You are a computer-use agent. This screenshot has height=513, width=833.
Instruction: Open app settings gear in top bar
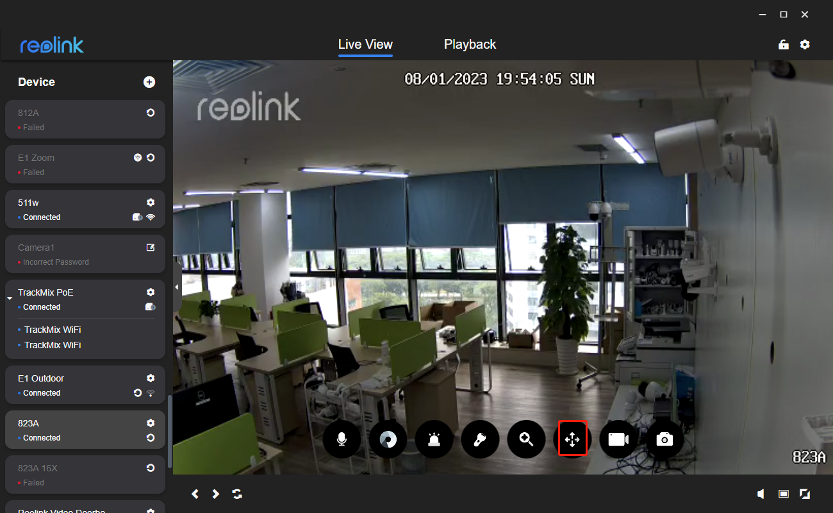click(805, 44)
